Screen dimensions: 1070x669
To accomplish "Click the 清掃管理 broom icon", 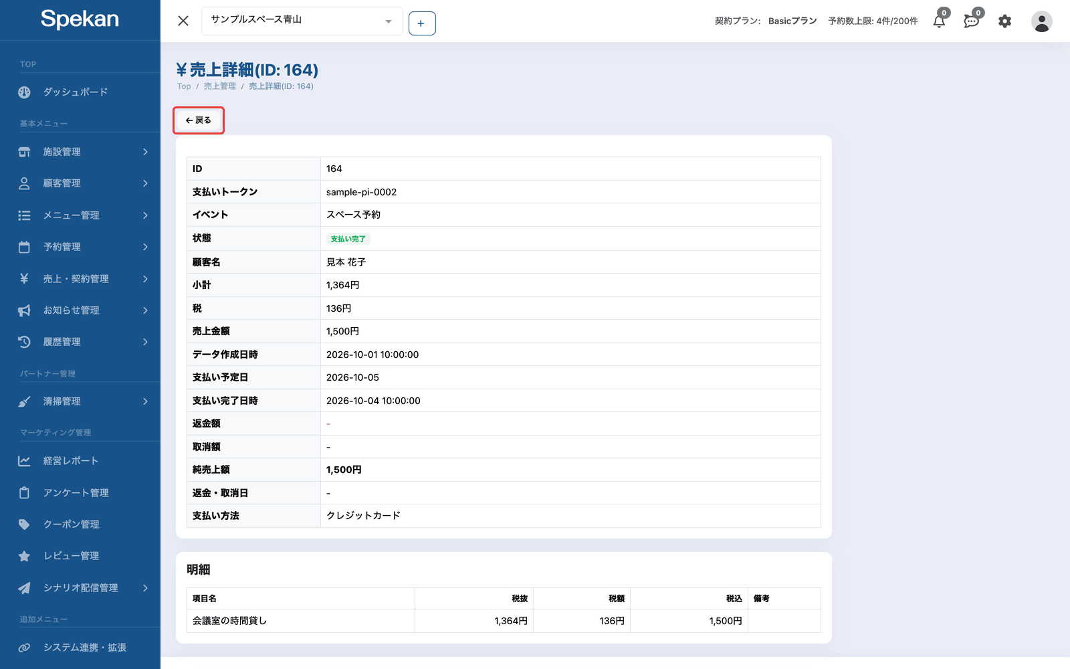I will [24, 401].
